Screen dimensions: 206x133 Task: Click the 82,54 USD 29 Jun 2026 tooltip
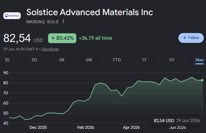click(177, 121)
